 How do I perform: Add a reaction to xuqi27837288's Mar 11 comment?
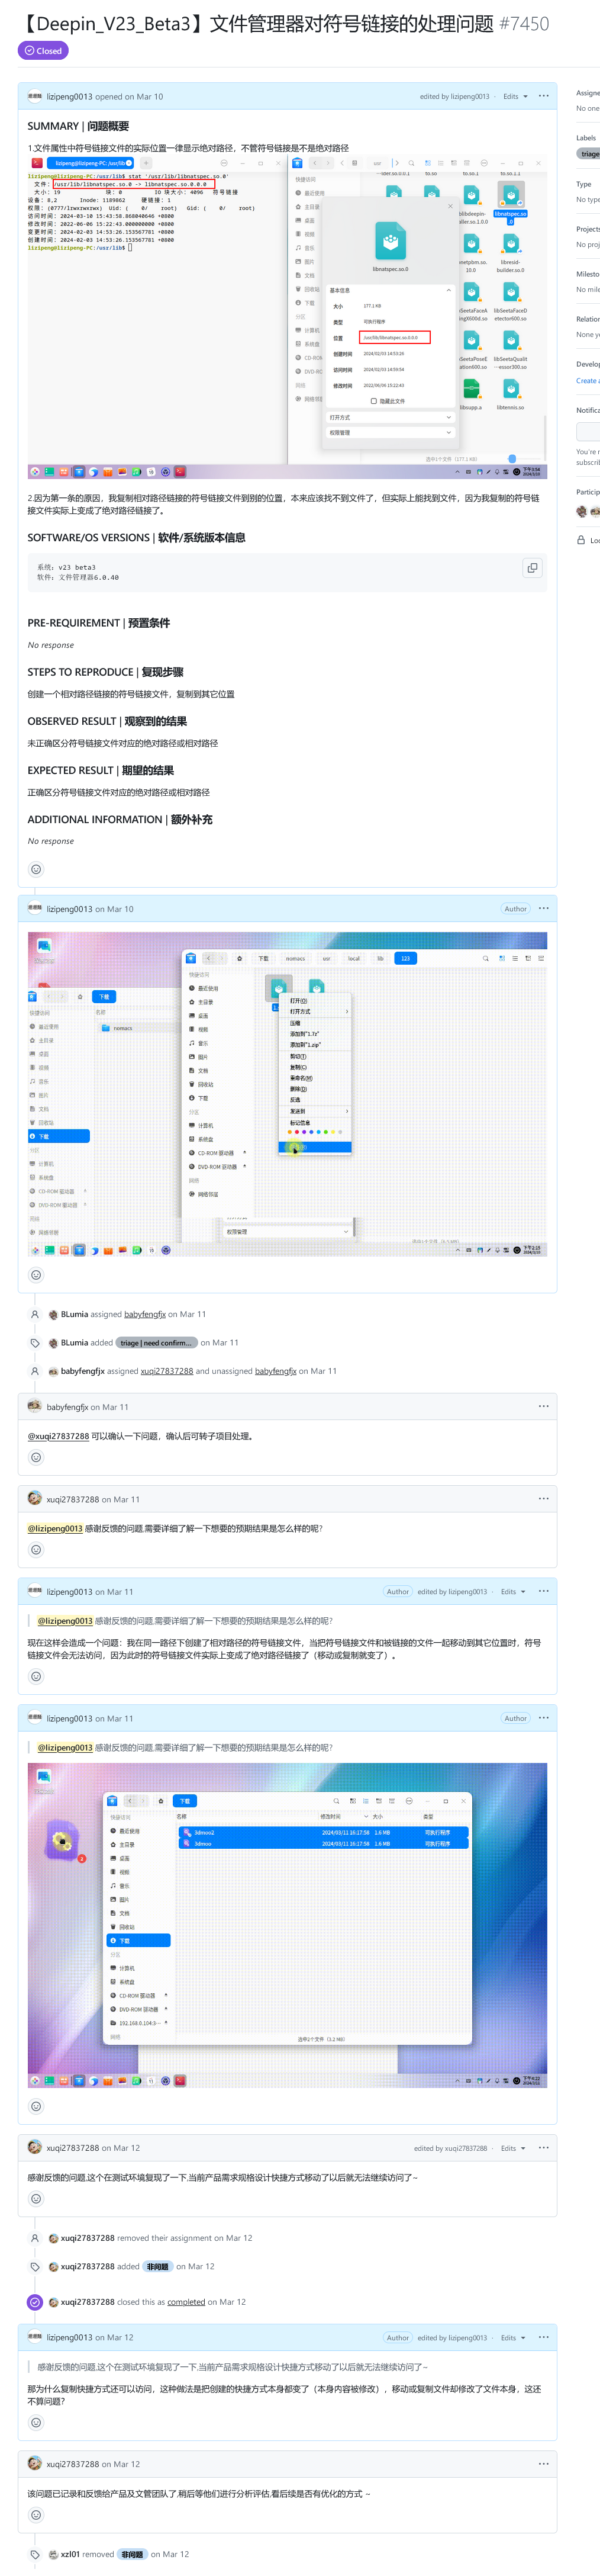36,1550
